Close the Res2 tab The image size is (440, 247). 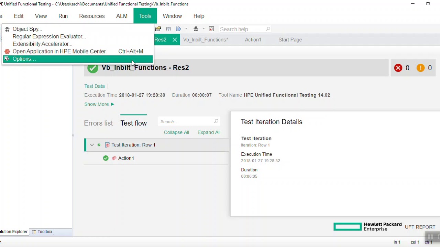click(x=175, y=40)
